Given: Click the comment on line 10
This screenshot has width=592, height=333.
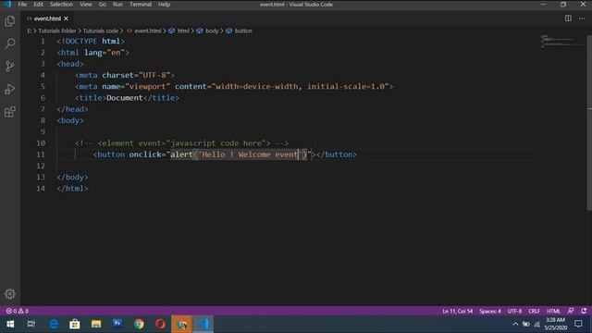Looking at the screenshot, I should pyautogui.click(x=181, y=142).
